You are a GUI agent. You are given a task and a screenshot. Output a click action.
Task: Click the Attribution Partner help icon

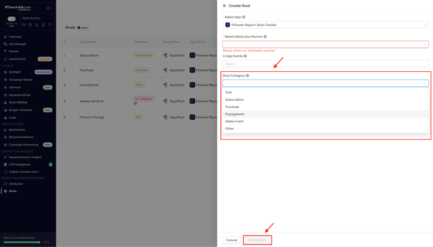click(x=265, y=37)
